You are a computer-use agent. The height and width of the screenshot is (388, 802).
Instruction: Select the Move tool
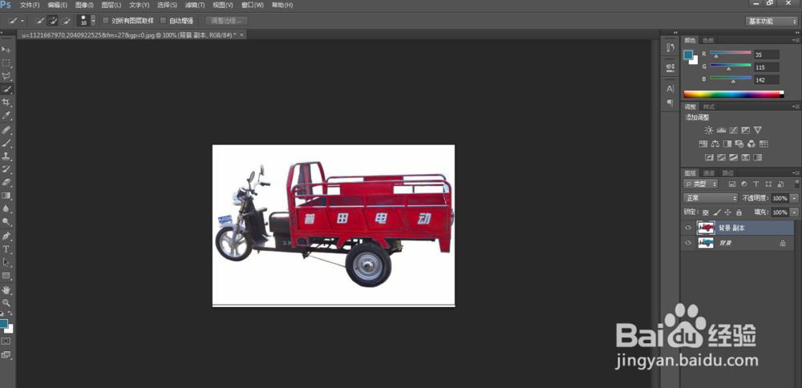(x=6, y=50)
